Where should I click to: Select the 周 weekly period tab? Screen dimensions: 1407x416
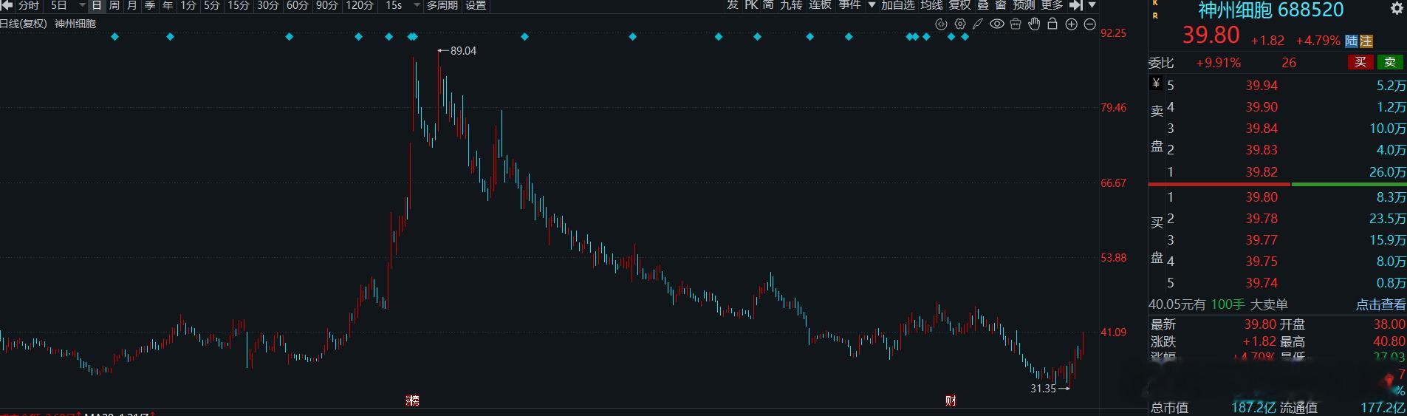pos(114,5)
